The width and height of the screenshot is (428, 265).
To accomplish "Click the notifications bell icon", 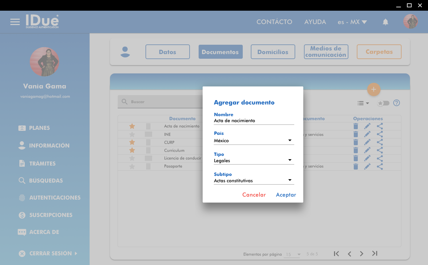I will (x=386, y=22).
